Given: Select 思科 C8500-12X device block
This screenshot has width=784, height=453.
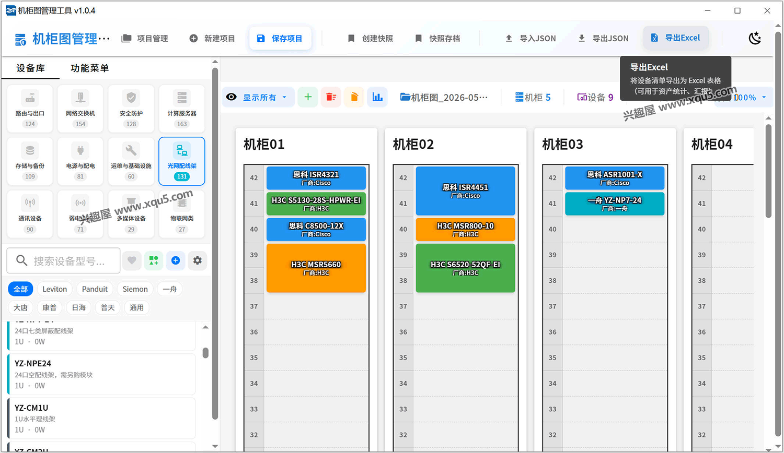Looking at the screenshot, I should click(316, 229).
